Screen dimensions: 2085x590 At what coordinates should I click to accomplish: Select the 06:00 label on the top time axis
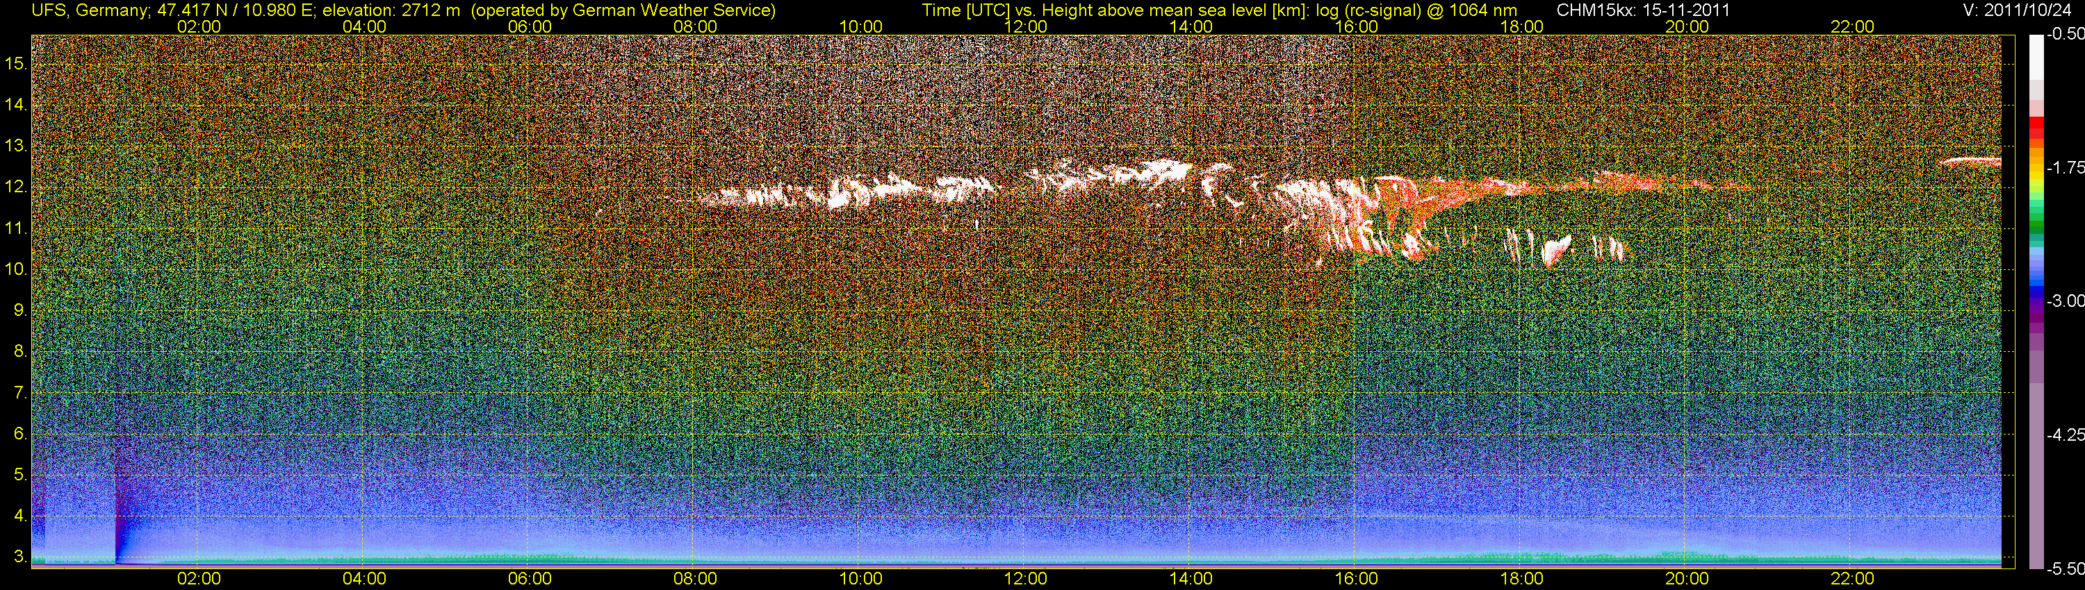coord(530,26)
